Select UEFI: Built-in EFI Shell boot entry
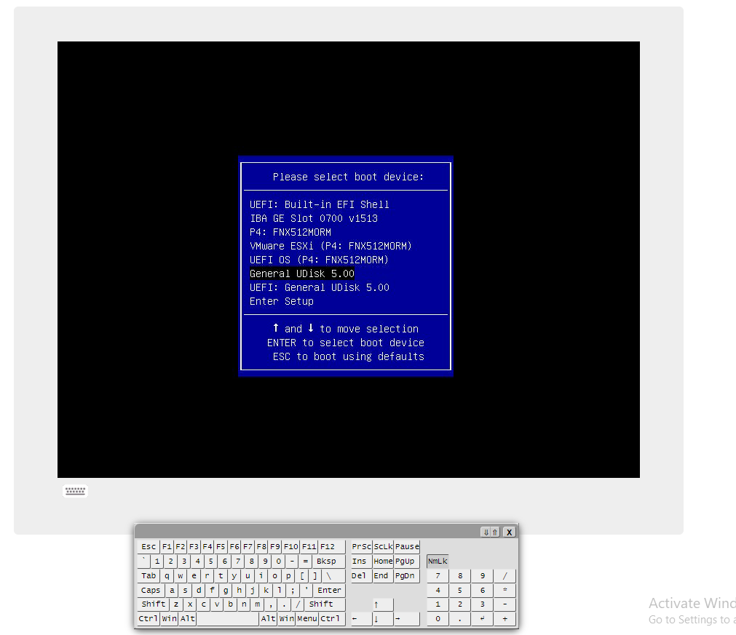 pos(319,204)
